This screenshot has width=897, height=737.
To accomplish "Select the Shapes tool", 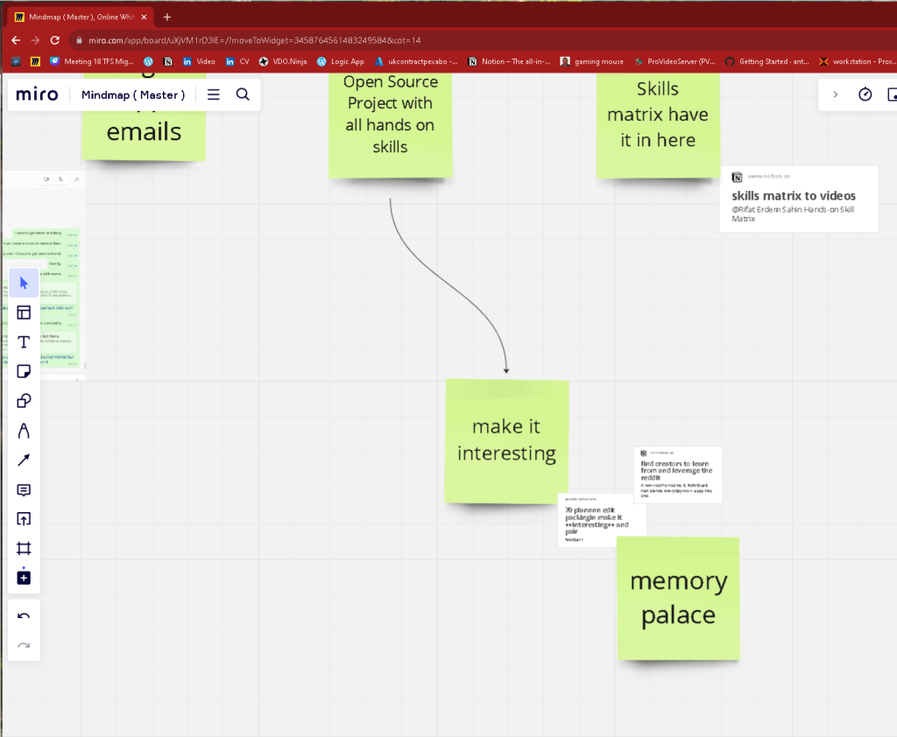I will click(x=24, y=401).
